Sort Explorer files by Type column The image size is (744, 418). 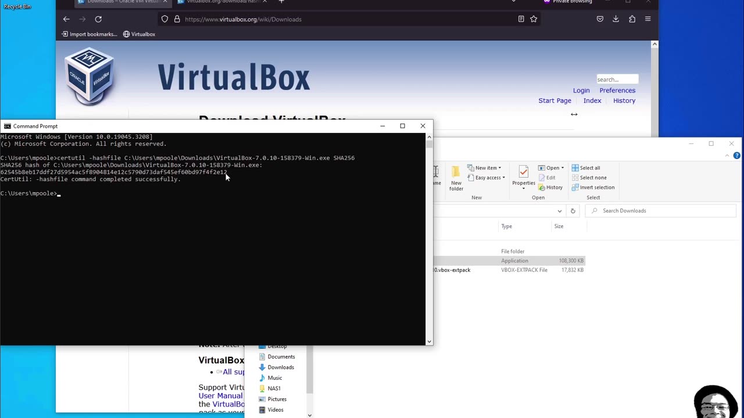pyautogui.click(x=507, y=226)
